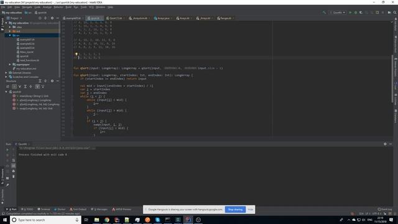Hide the Hangouts sharing notification
This screenshot has width=398, height=224.
[251, 210]
